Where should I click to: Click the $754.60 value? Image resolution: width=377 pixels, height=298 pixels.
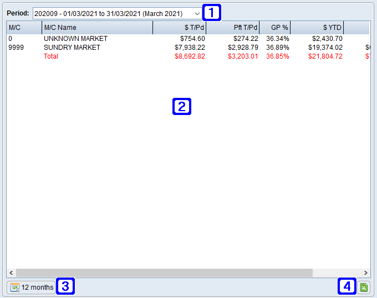(x=192, y=39)
